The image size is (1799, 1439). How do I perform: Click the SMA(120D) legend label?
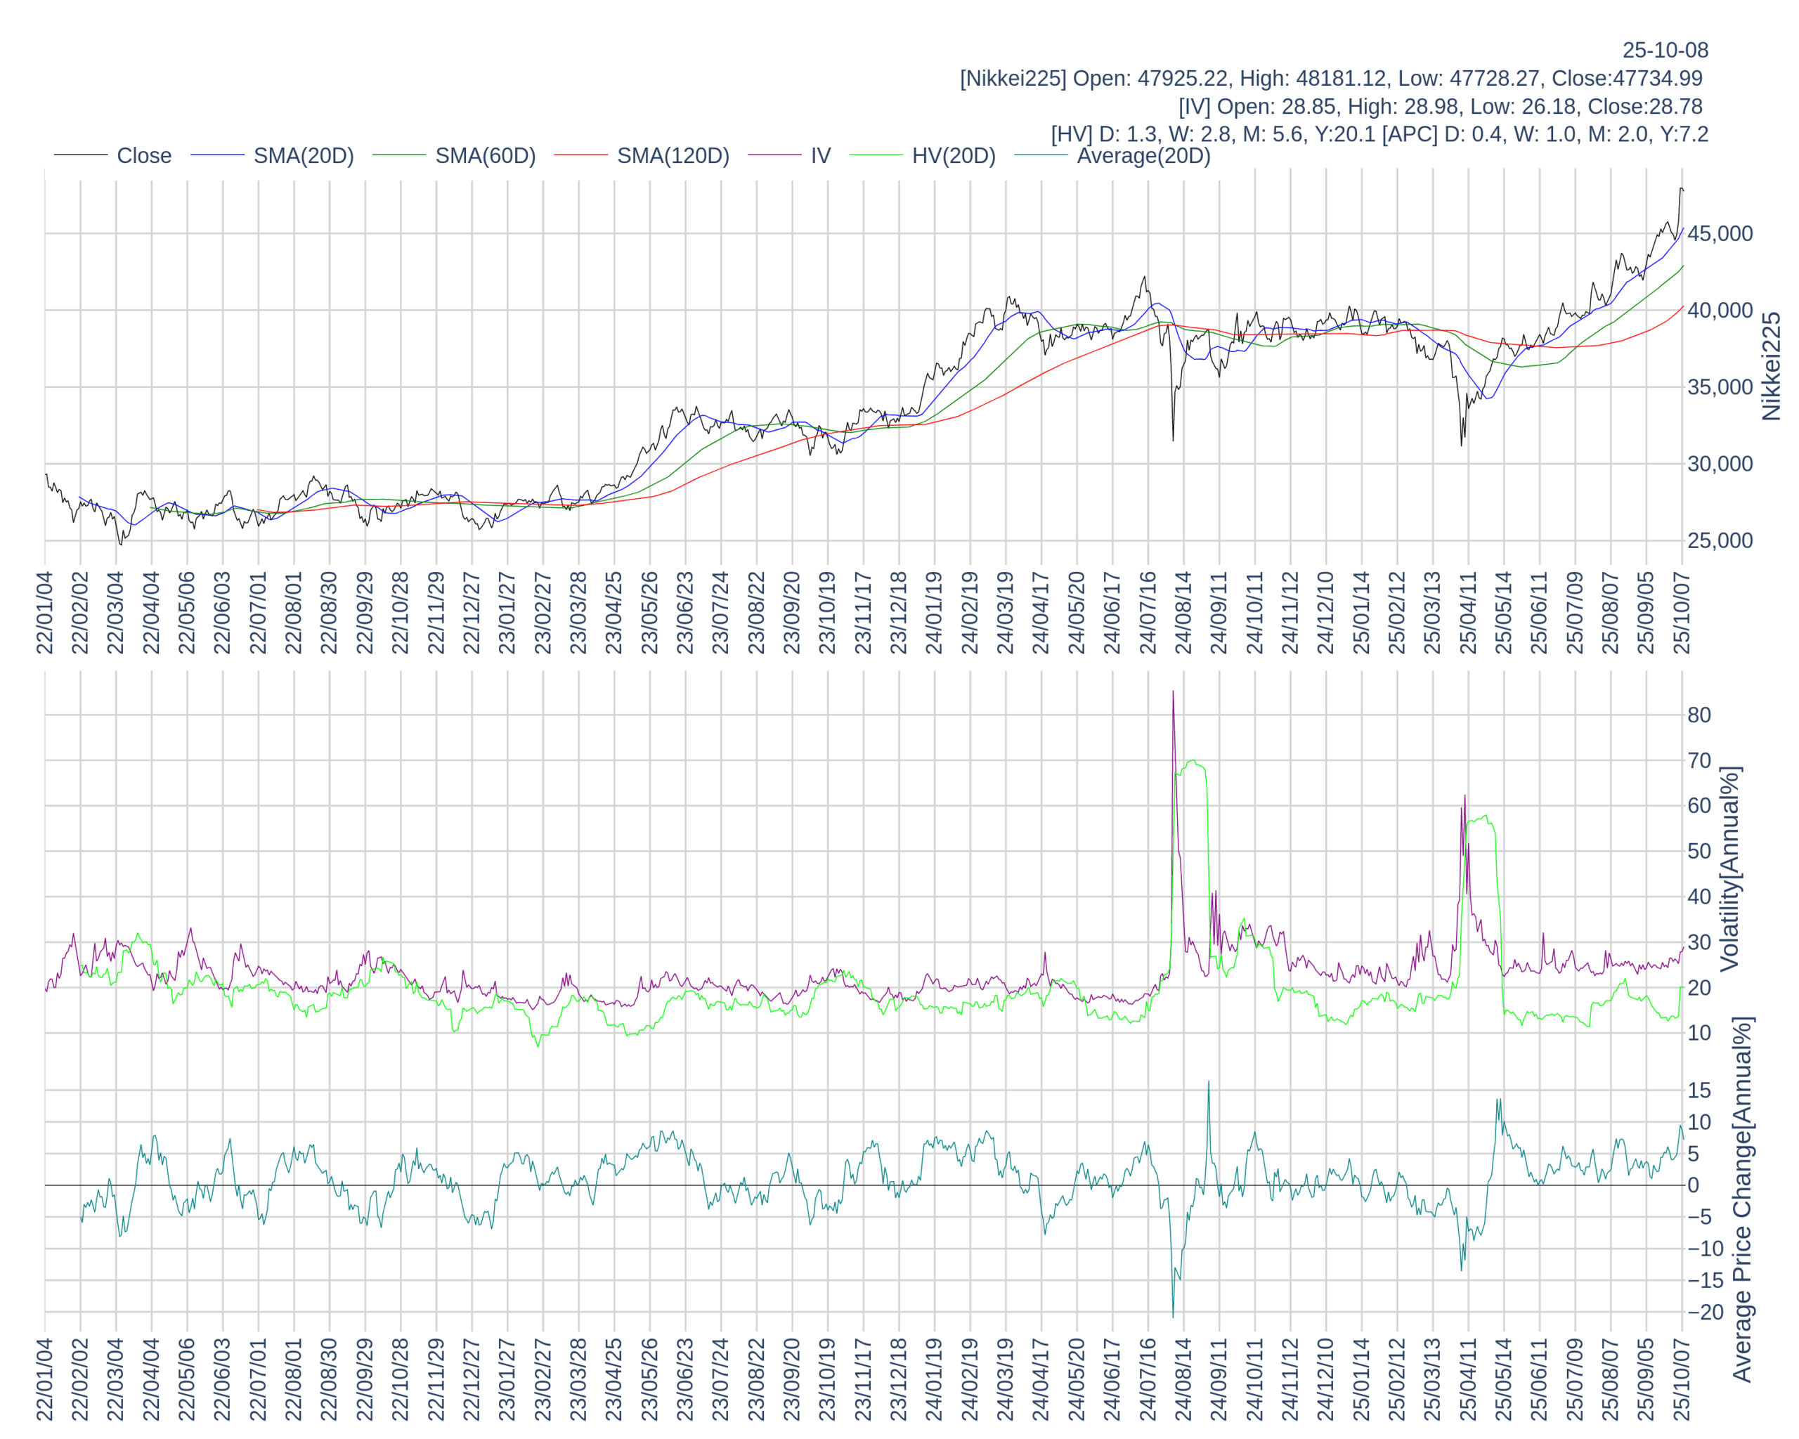[673, 156]
